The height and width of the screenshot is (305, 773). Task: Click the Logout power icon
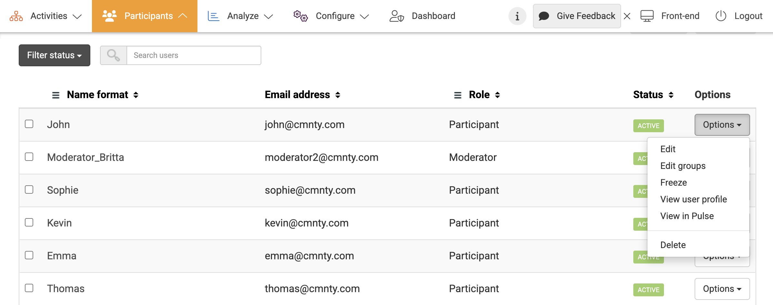721,16
